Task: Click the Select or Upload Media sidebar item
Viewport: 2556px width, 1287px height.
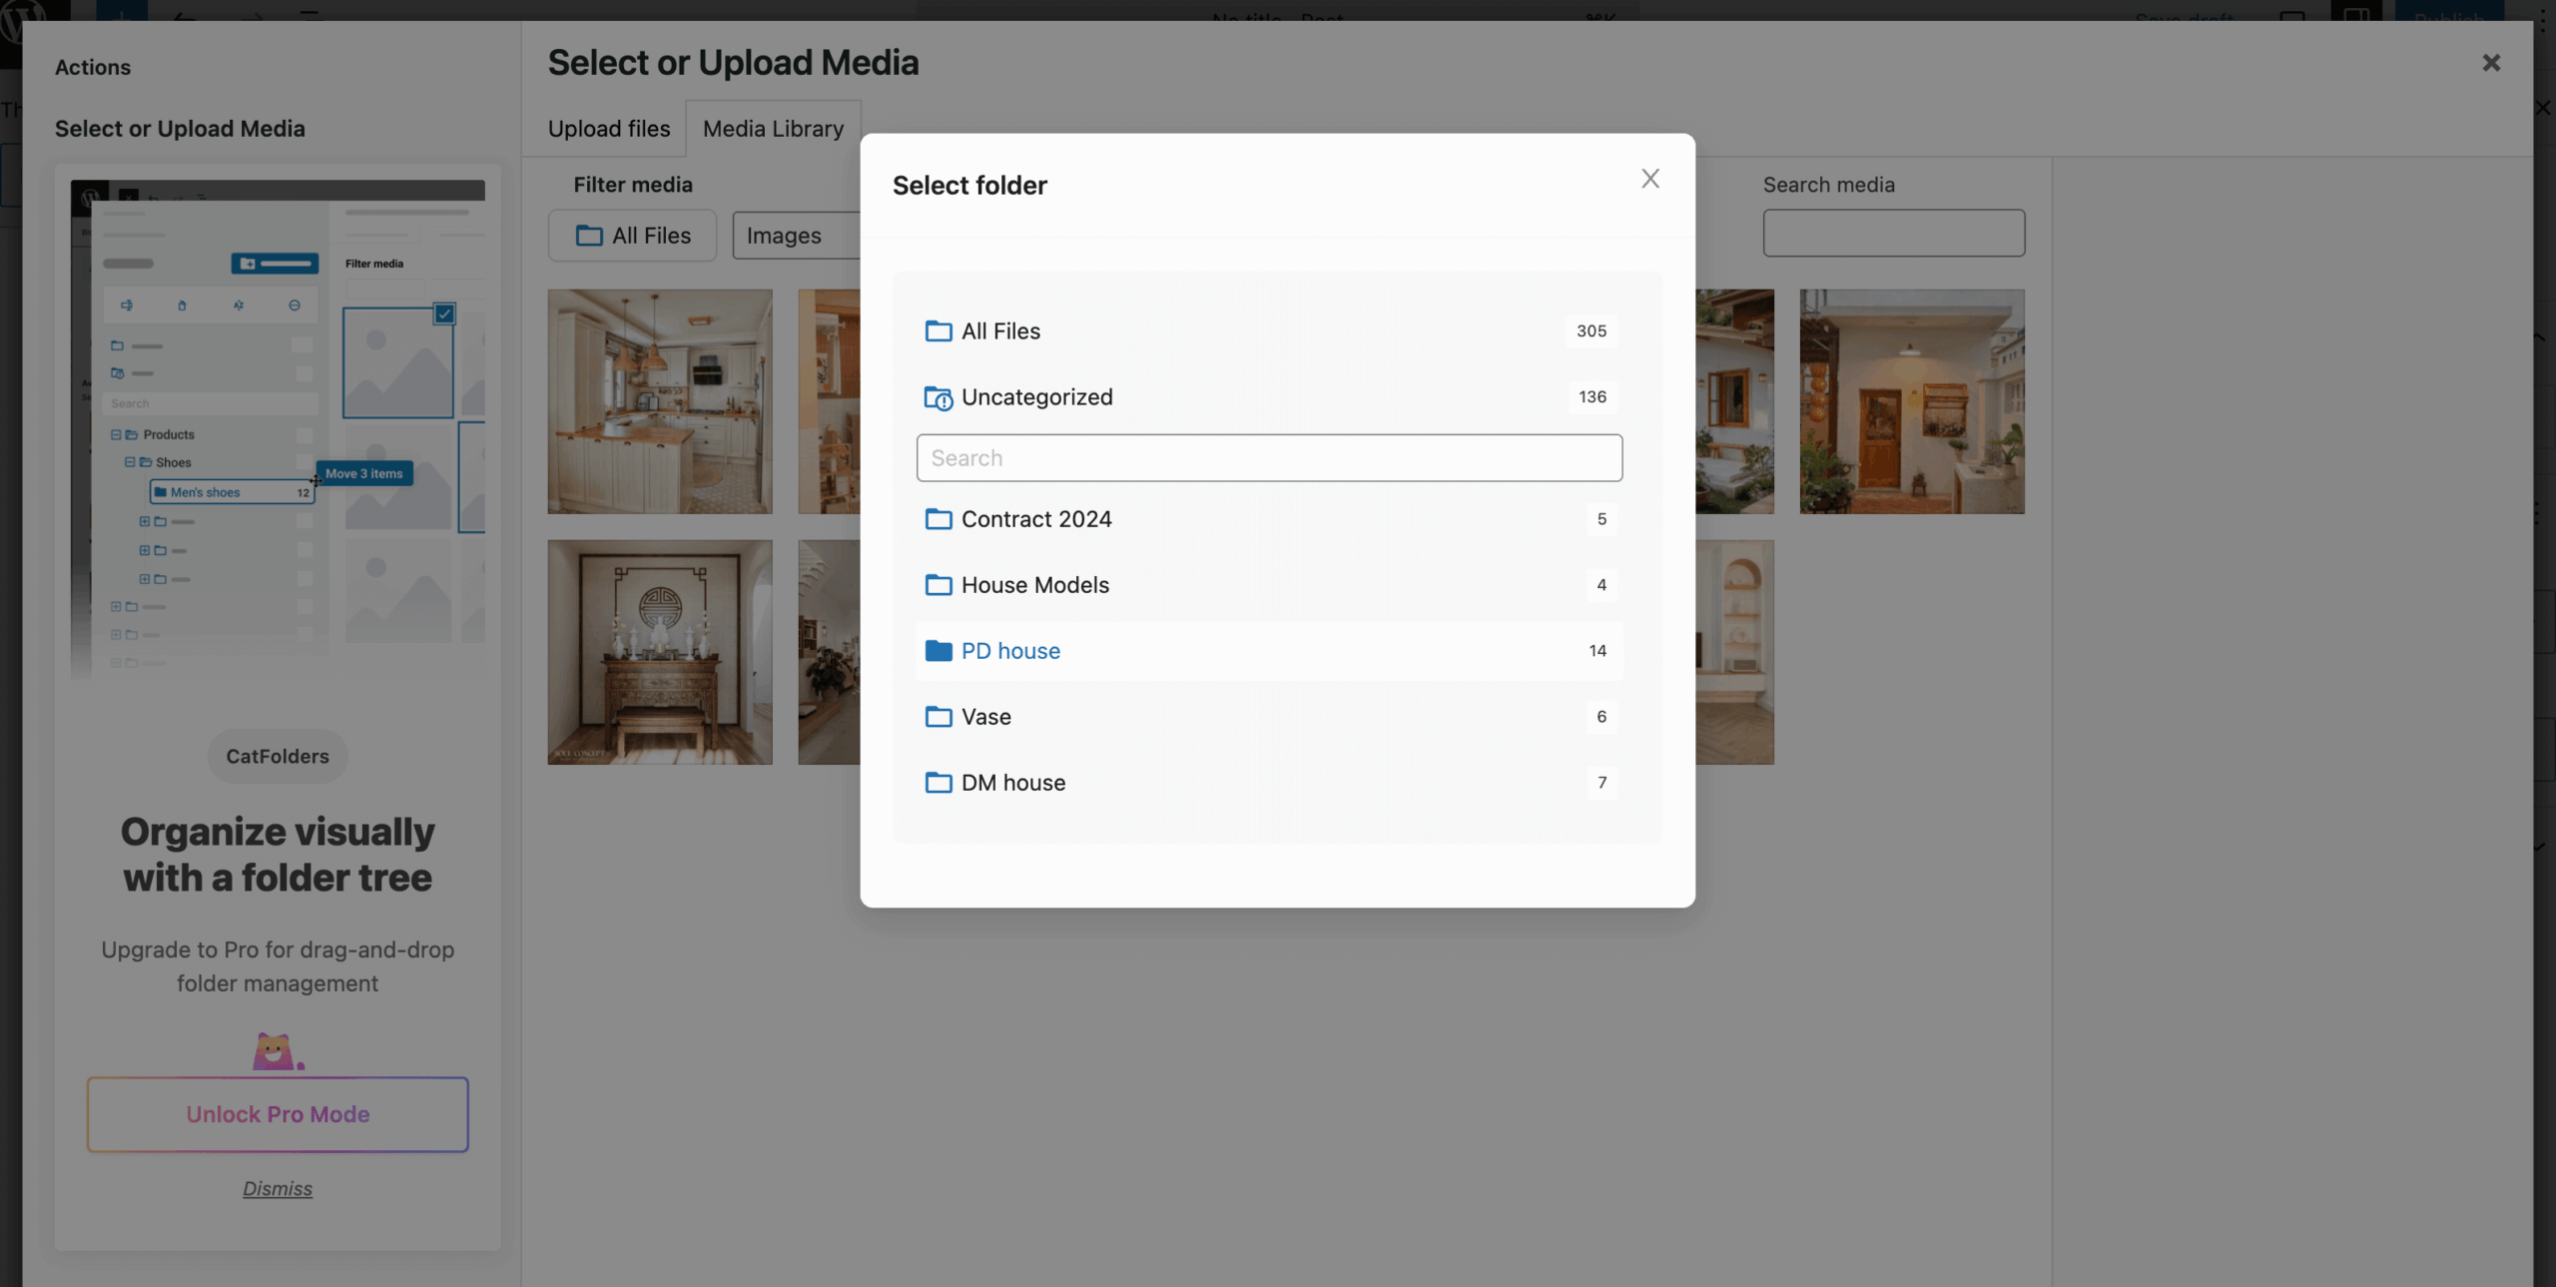Action: (180, 129)
